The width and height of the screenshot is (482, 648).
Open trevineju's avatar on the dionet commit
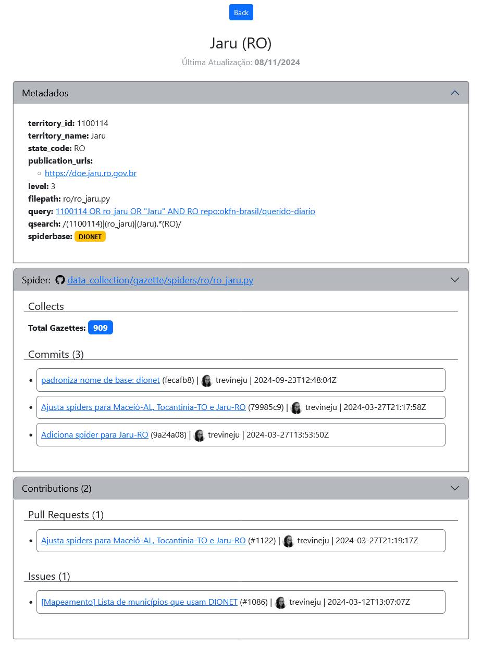206,380
